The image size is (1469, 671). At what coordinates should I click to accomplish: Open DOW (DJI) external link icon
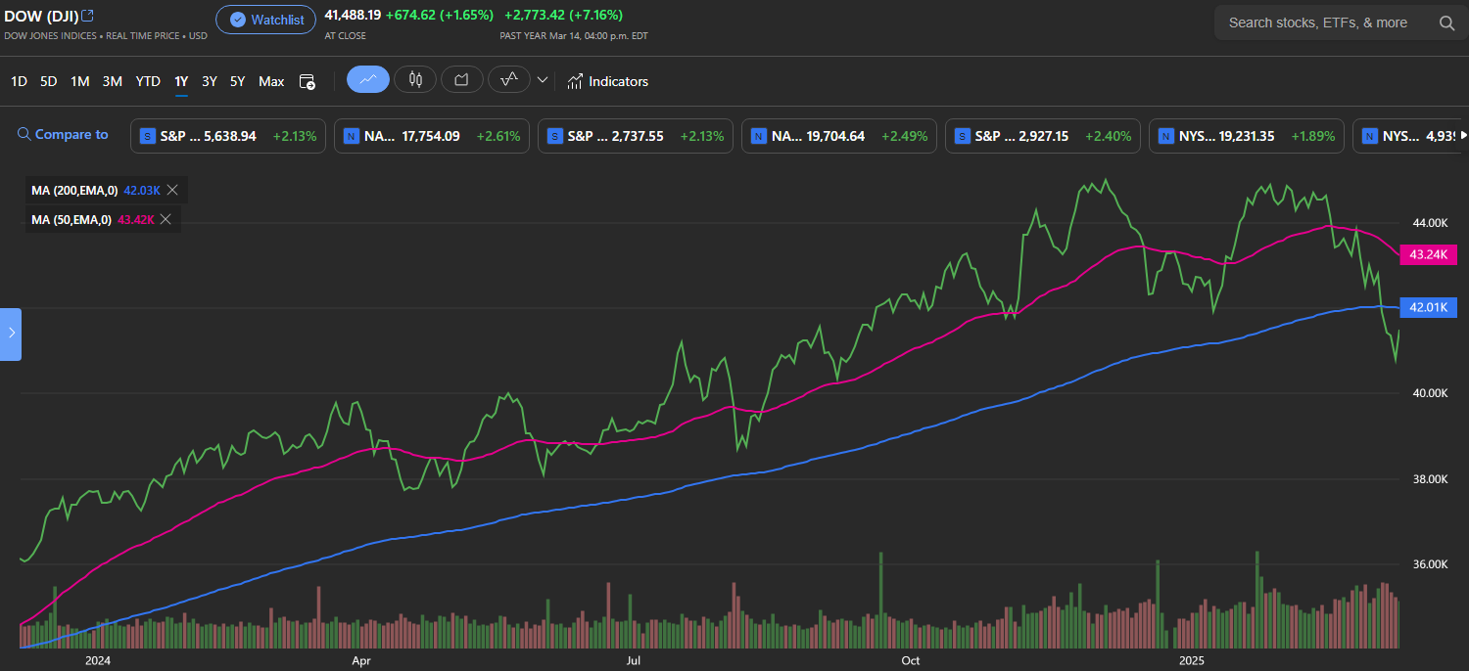click(x=87, y=15)
